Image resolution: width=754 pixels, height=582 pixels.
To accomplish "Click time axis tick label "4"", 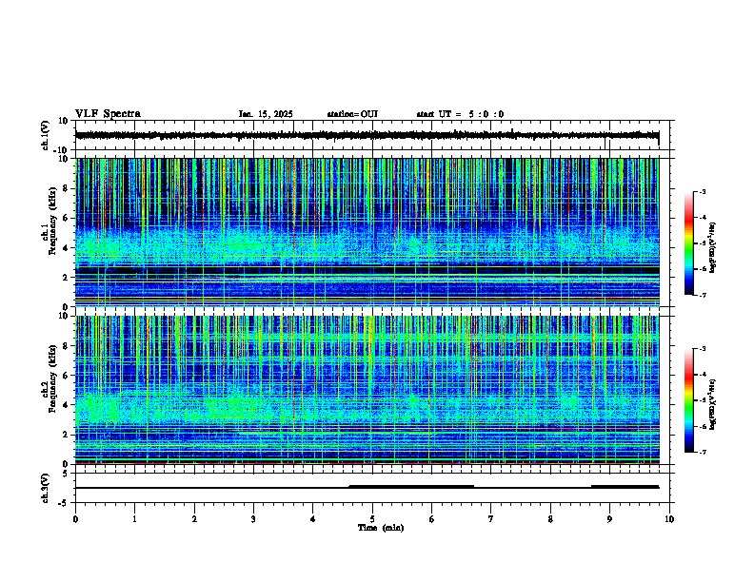I will [313, 519].
